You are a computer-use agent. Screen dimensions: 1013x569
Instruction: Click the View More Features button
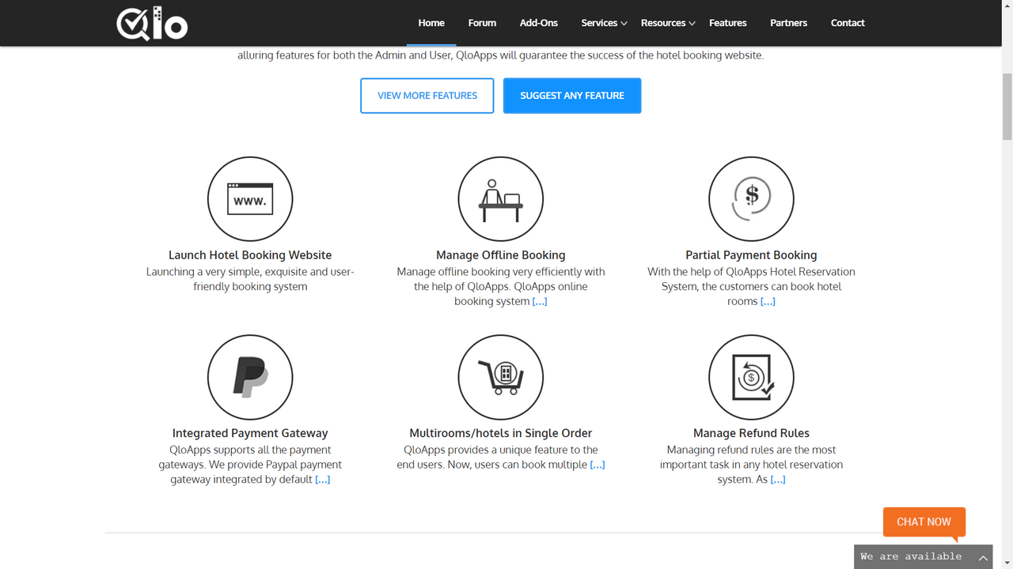click(427, 96)
